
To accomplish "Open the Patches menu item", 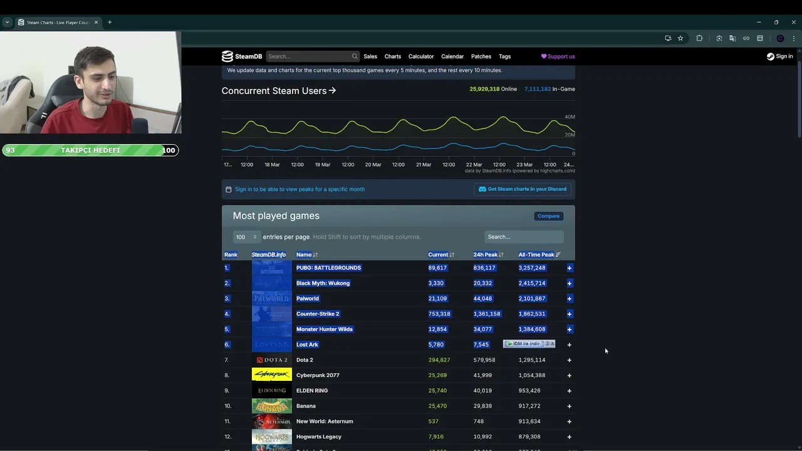I will 481,56.
